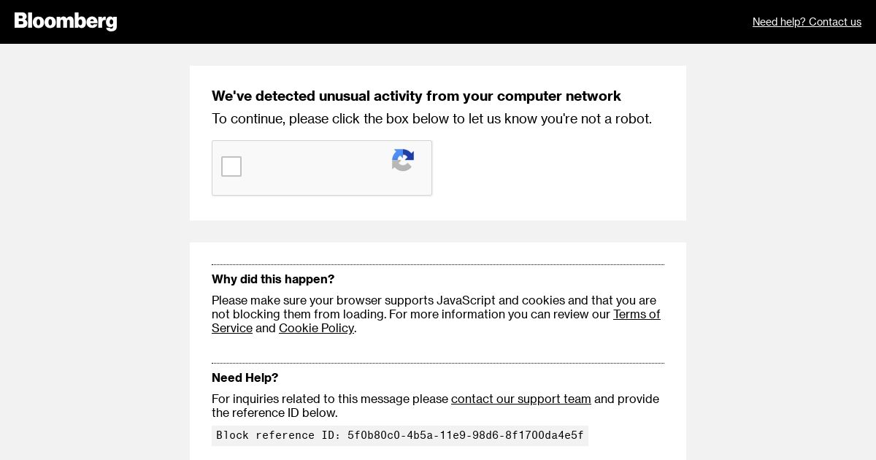The height and width of the screenshot is (460, 876).
Task: Check the not-a-robot reCAPTCHA checkbox
Action: pyautogui.click(x=231, y=166)
